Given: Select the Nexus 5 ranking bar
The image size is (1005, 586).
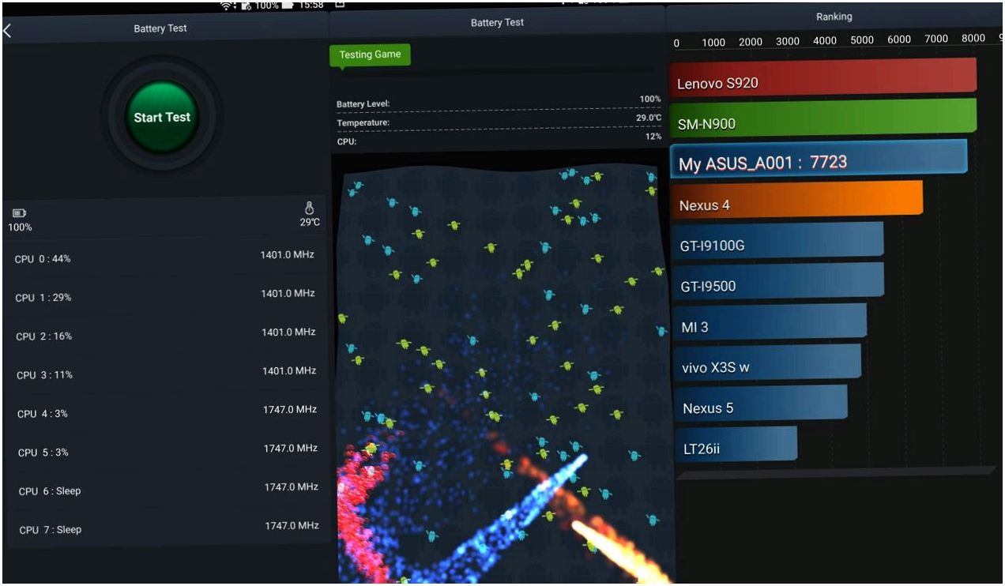Looking at the screenshot, I should 760,404.
